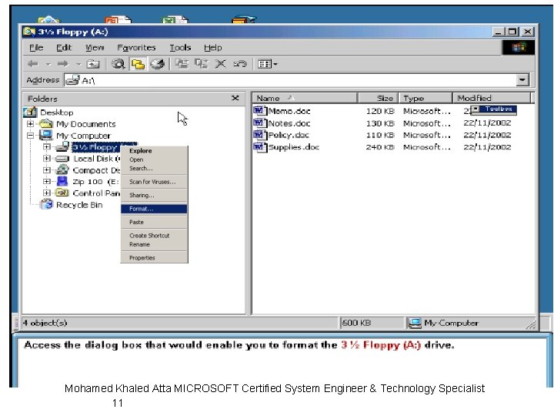Select Desktop in the folder tree
Image resolution: width=554 pixels, height=416 pixels.
56,112
